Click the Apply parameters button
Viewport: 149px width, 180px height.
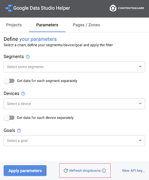pyautogui.click(x=25, y=171)
